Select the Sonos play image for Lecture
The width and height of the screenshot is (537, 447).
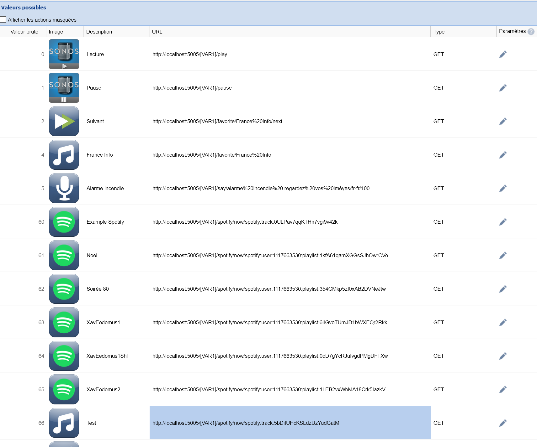(x=64, y=54)
